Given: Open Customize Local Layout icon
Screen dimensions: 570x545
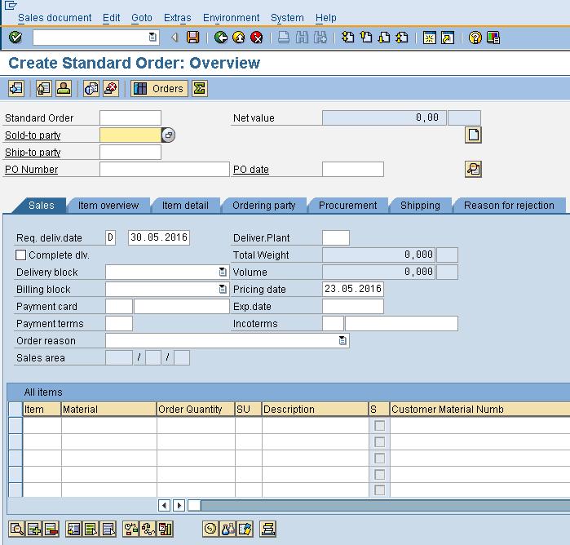Looking at the screenshot, I should click(x=493, y=38).
